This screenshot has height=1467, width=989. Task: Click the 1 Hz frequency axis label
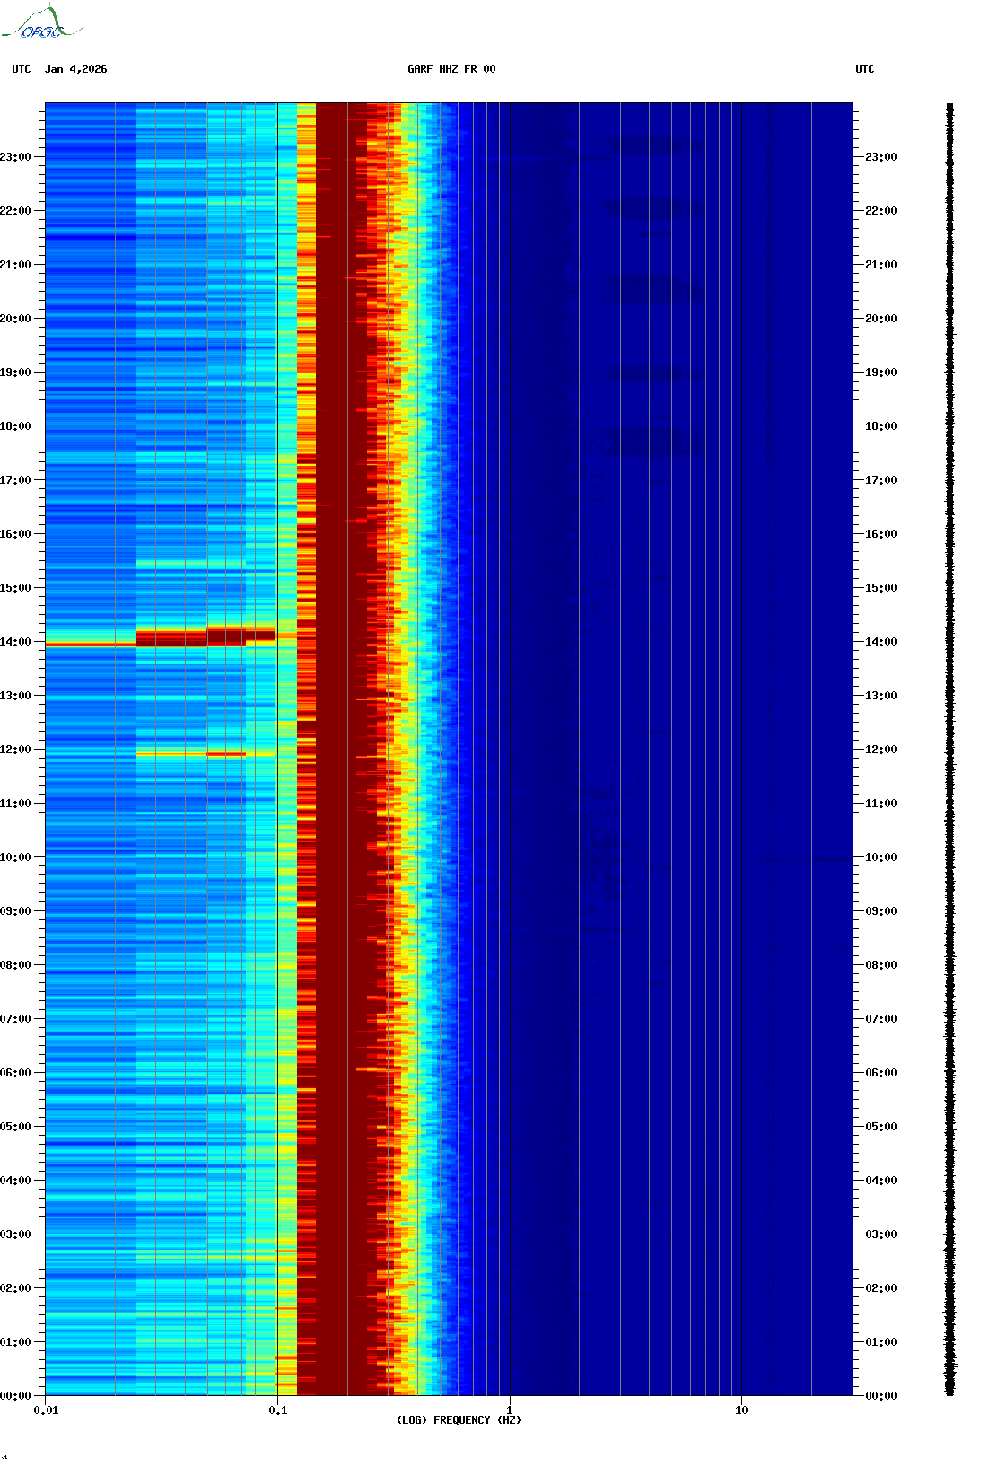(x=510, y=1410)
